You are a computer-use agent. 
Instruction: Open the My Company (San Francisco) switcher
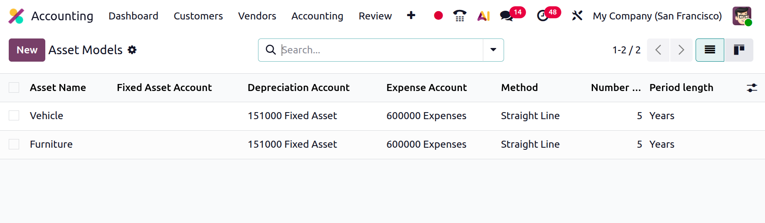(657, 16)
